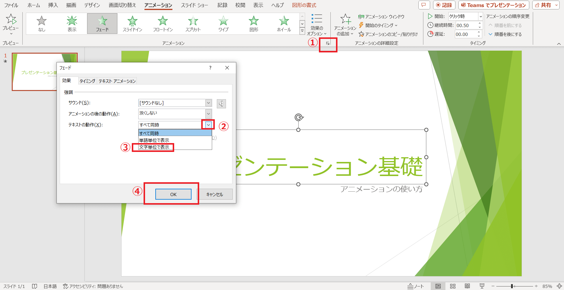Choose 文字単位で表示 option

(175, 147)
